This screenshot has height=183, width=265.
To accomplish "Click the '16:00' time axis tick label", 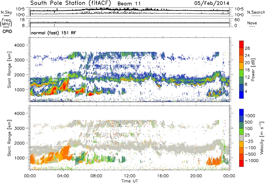I will [x=163, y=176].
